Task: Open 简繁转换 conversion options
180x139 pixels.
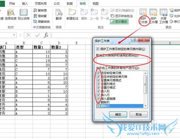Action: [x=41, y=22]
